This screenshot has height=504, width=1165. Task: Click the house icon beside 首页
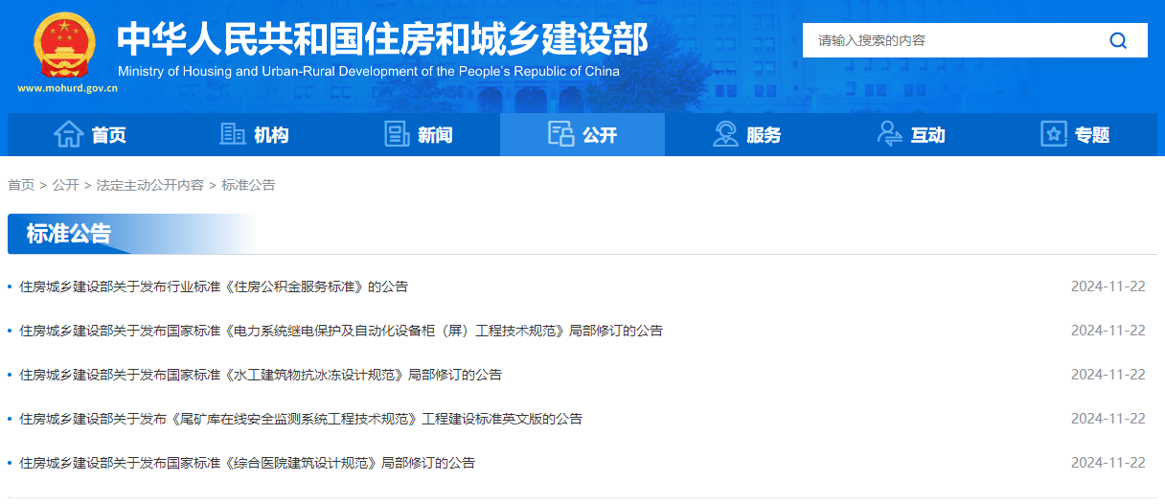(68, 135)
